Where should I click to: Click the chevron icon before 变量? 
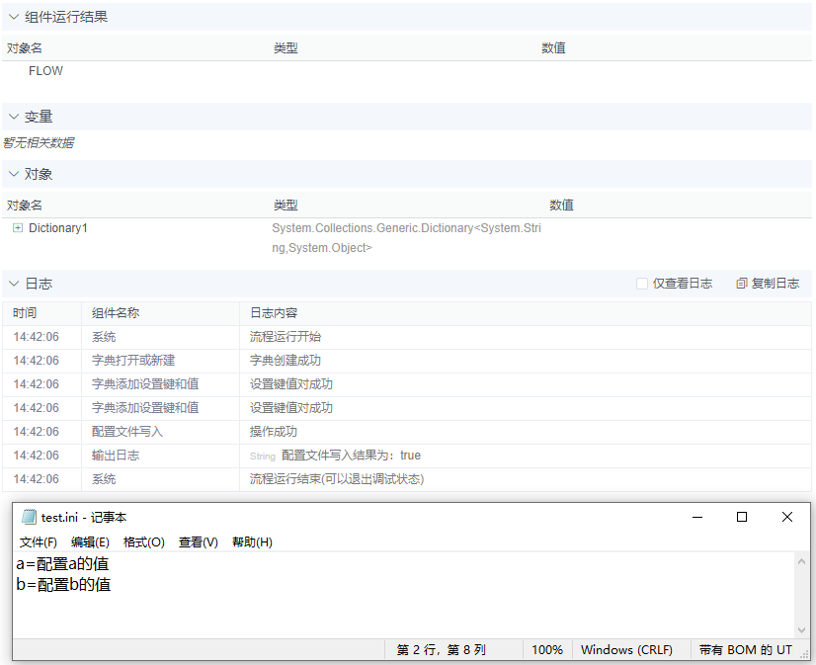(x=14, y=117)
